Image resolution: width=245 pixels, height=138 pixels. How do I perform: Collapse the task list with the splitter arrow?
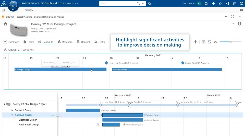coord(58,116)
